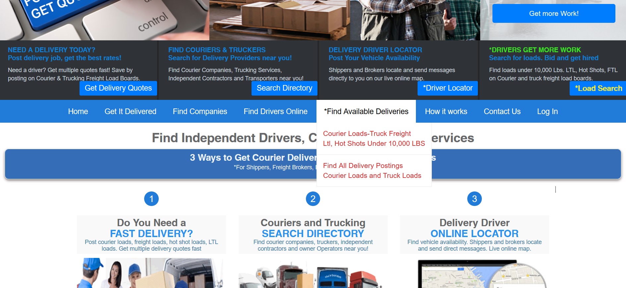Image resolution: width=626 pixels, height=288 pixels.
Task: Click Log In in navigation bar
Action: click(x=547, y=111)
